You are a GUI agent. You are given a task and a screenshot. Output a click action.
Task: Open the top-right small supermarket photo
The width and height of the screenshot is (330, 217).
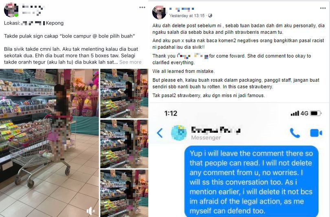[x=124, y=93]
